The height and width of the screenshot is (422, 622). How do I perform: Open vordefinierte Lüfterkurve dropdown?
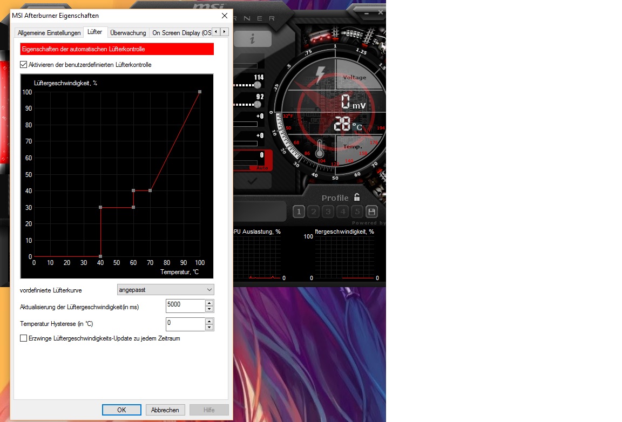(165, 290)
